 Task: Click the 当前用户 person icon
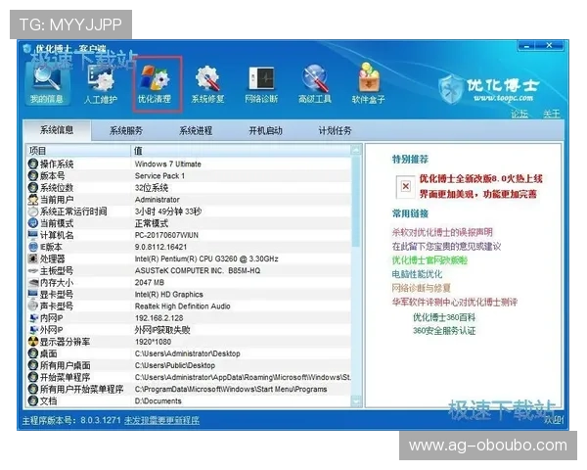33,200
